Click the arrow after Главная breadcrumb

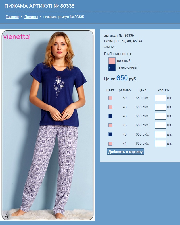(x=22, y=17)
